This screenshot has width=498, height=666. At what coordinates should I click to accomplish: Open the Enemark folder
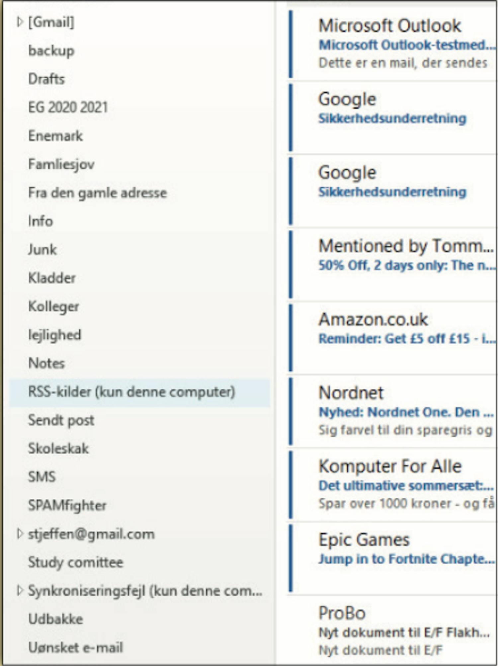pyautogui.click(x=55, y=136)
